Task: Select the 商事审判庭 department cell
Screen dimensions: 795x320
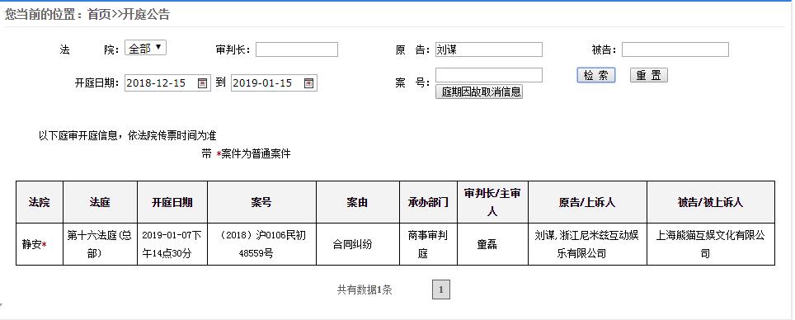Action: [428, 244]
